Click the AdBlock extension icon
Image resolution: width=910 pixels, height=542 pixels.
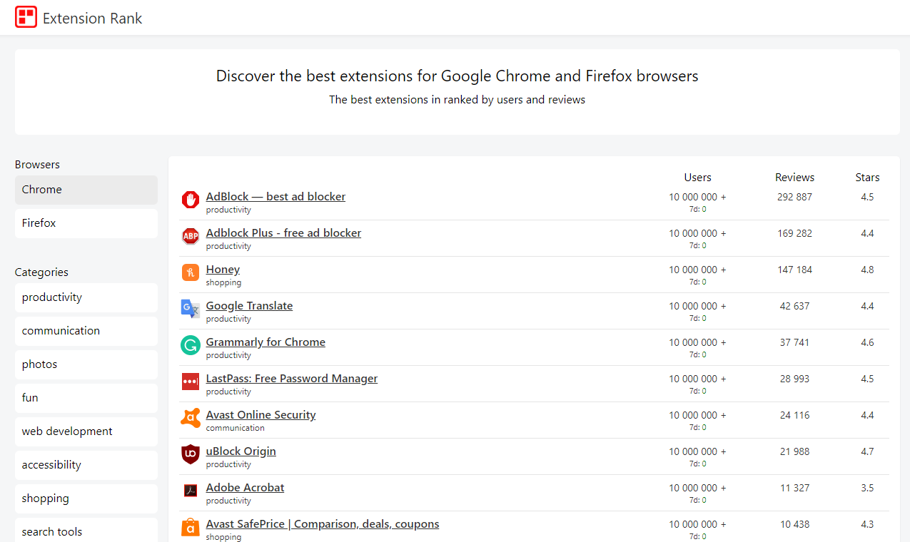coord(190,200)
